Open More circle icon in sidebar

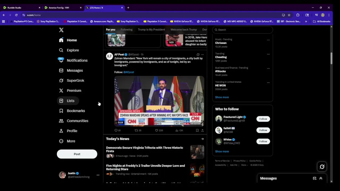click(61, 141)
